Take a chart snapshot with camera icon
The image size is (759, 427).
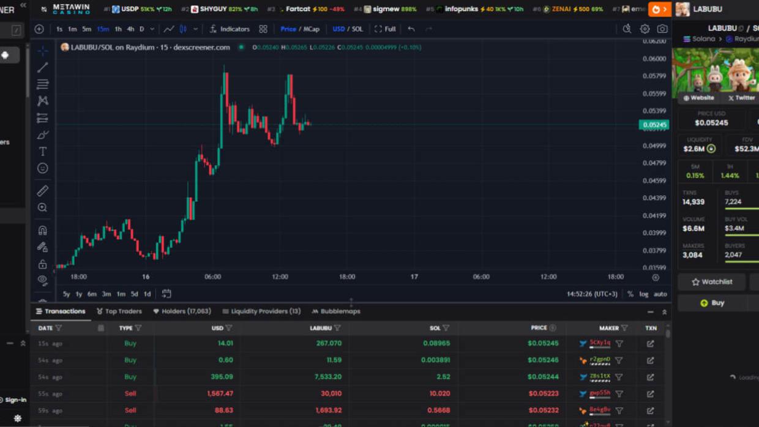(662, 29)
